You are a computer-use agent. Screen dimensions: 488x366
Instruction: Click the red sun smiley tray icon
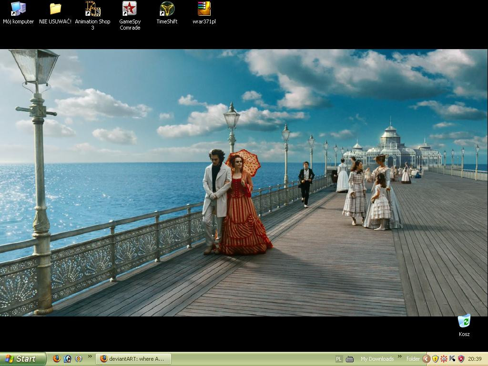(x=444, y=359)
